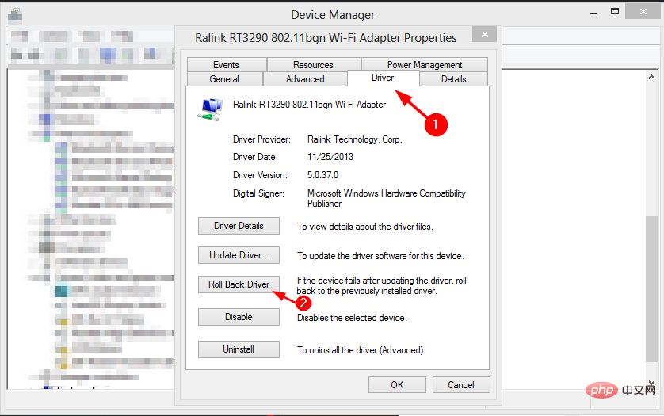Close the Device Manager window
Screen dimensions: 664x416
click(x=643, y=12)
